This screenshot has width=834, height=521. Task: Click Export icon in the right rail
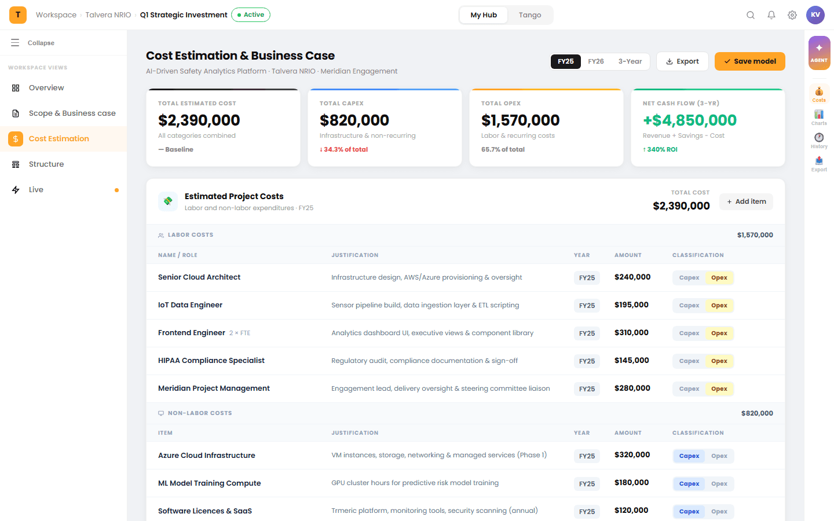pyautogui.click(x=819, y=163)
